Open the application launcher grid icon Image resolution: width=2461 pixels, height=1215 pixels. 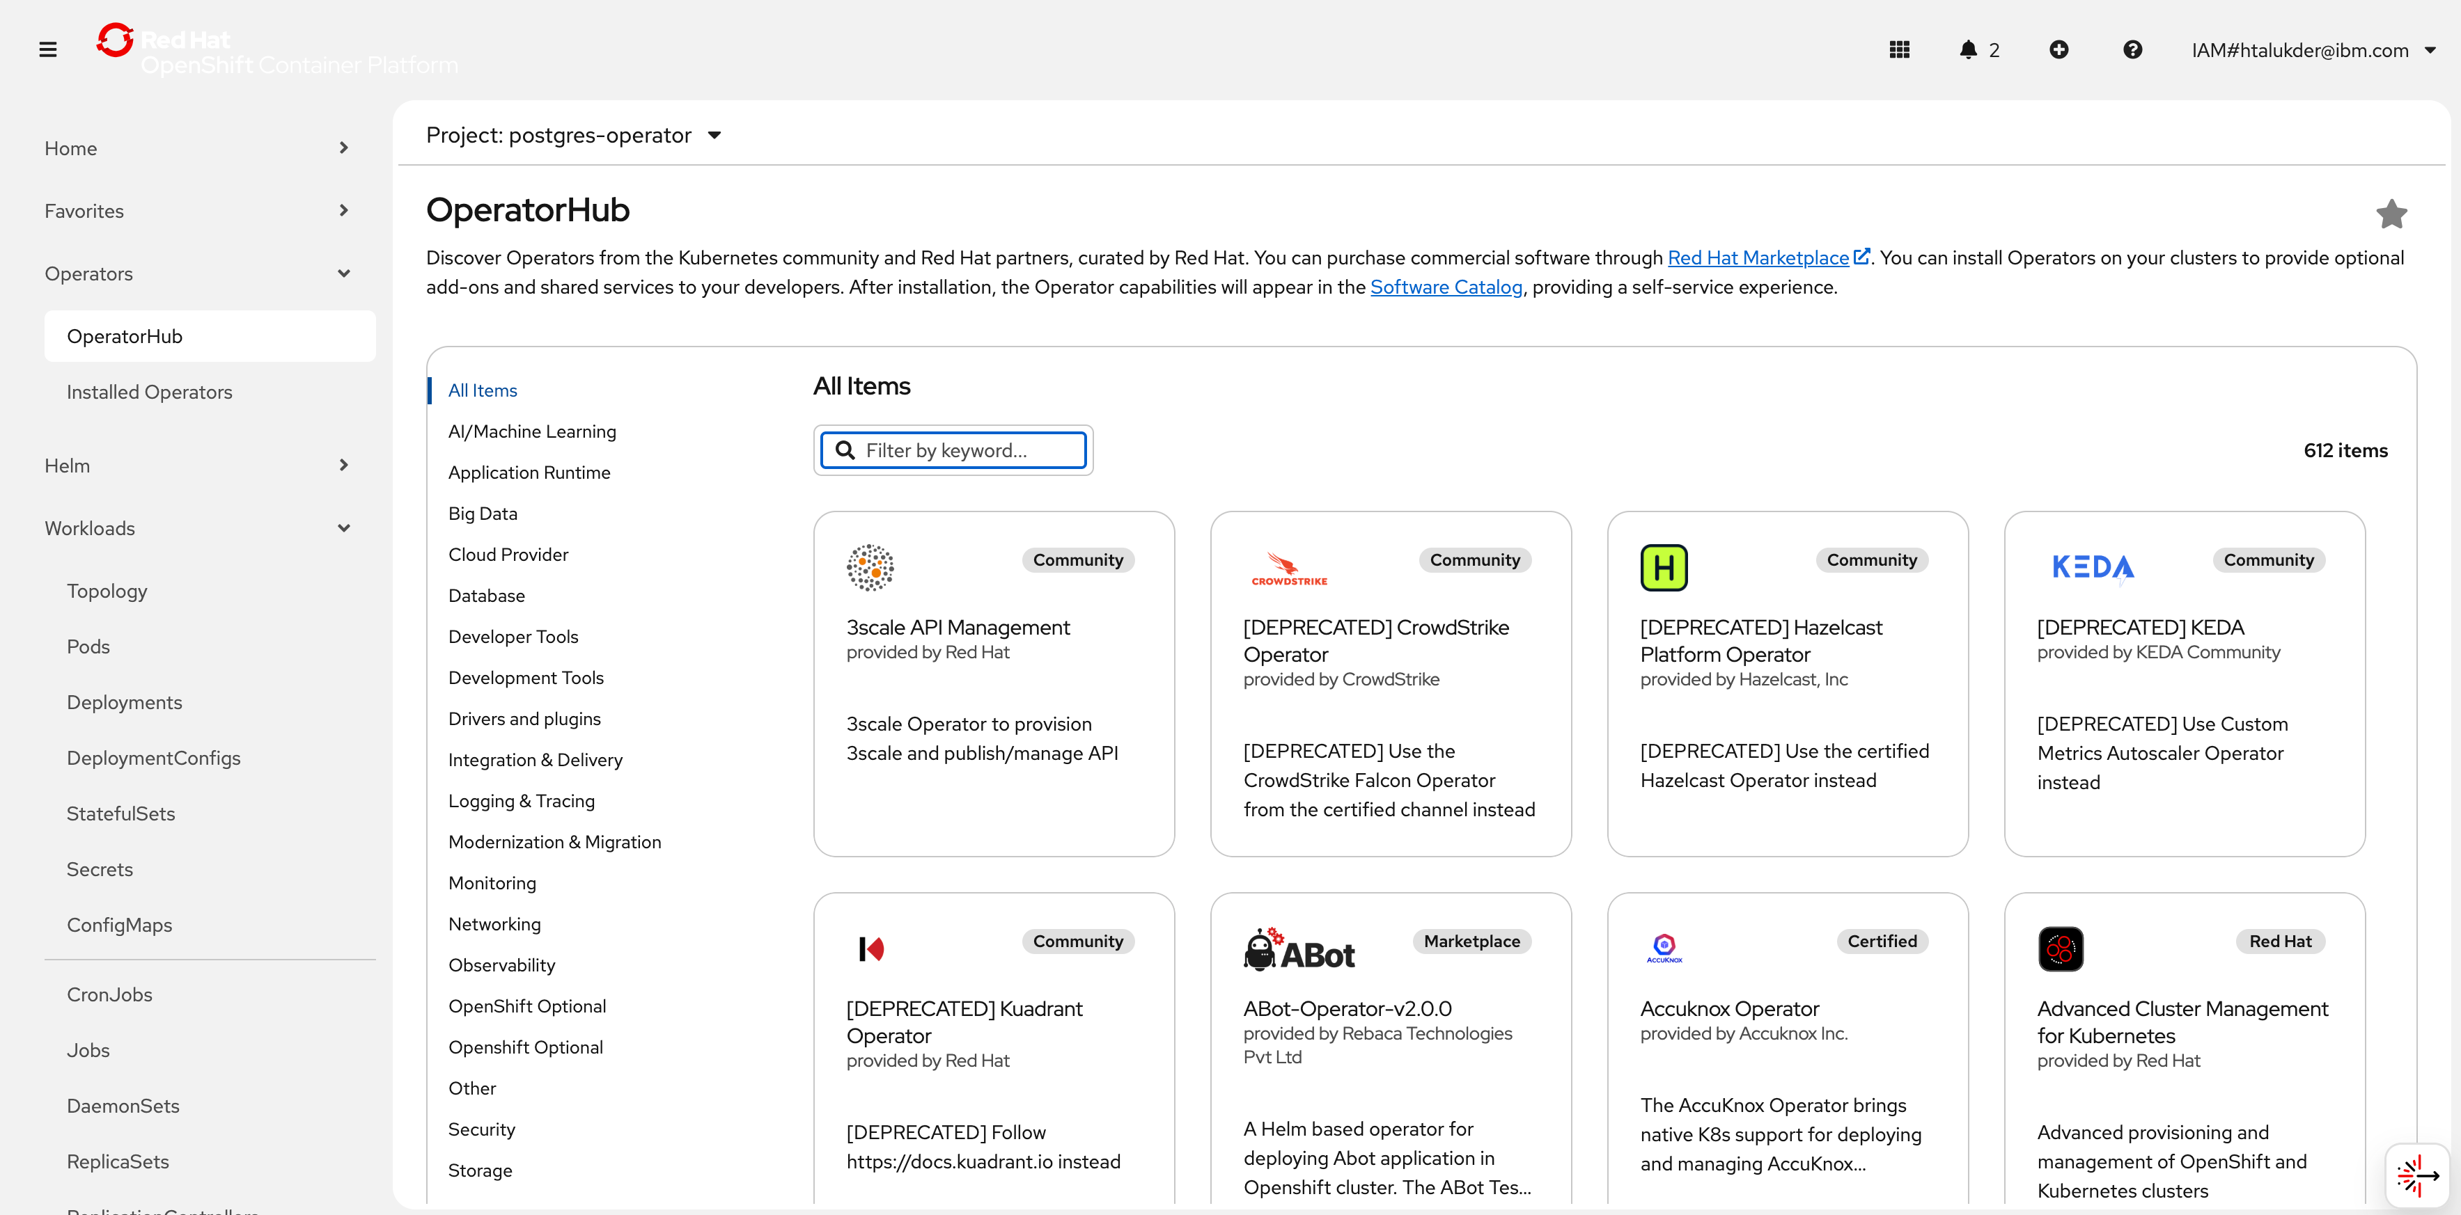tap(1899, 49)
